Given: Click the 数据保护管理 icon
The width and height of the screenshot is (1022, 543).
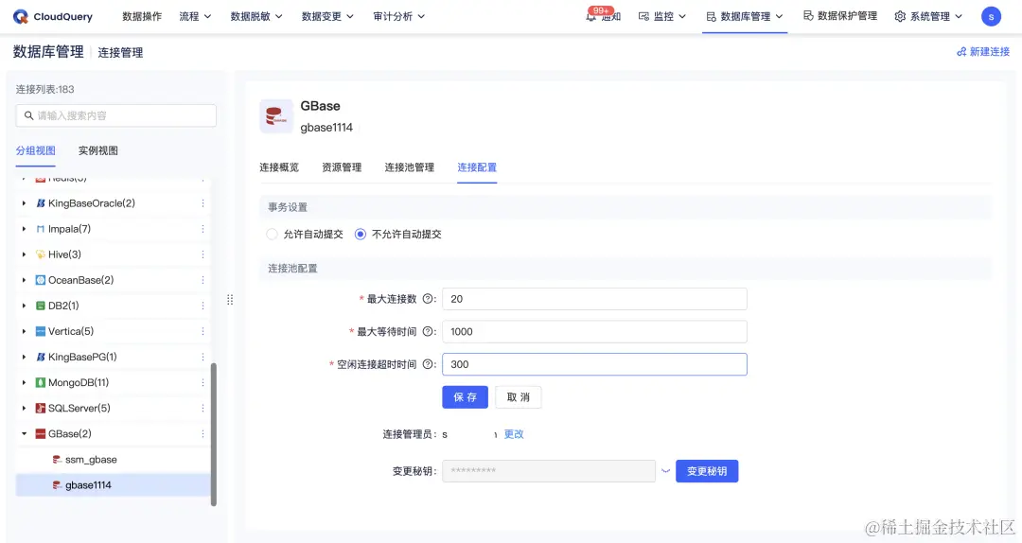Looking at the screenshot, I should [809, 16].
